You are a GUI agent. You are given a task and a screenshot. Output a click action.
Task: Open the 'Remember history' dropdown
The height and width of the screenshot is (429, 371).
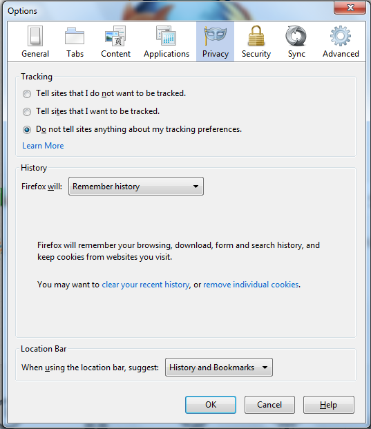coord(136,187)
